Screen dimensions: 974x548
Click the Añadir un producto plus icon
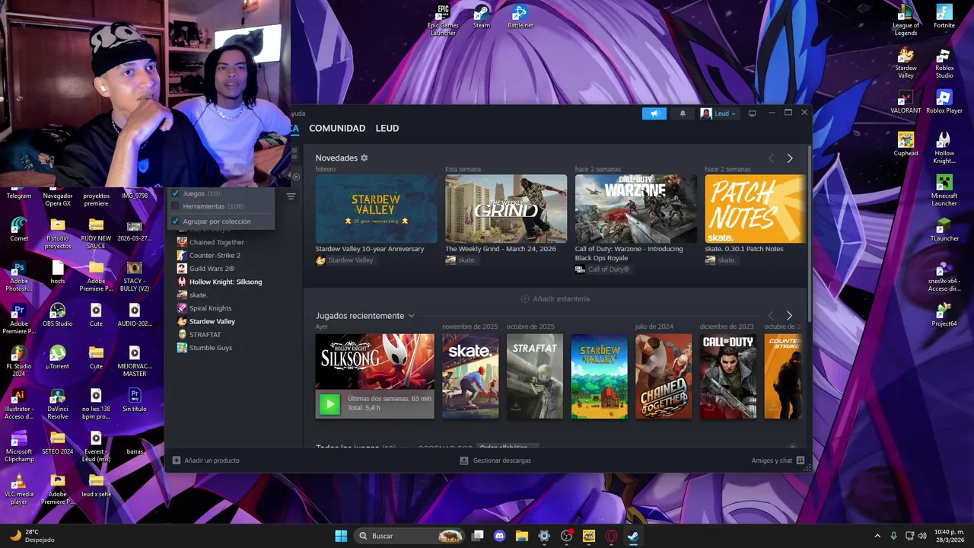[x=177, y=460]
